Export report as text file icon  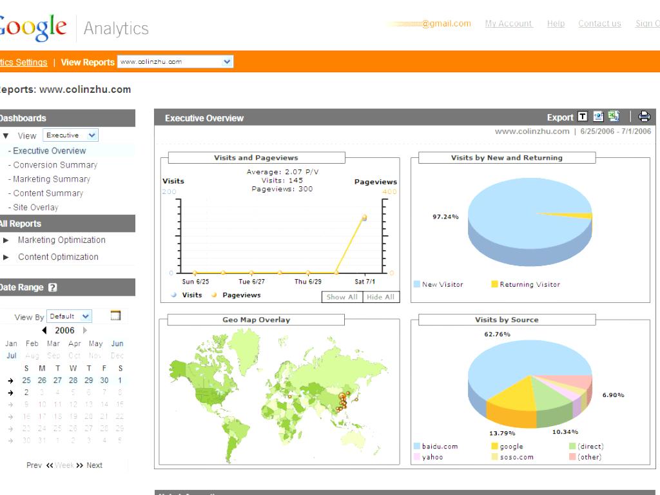coord(583,117)
